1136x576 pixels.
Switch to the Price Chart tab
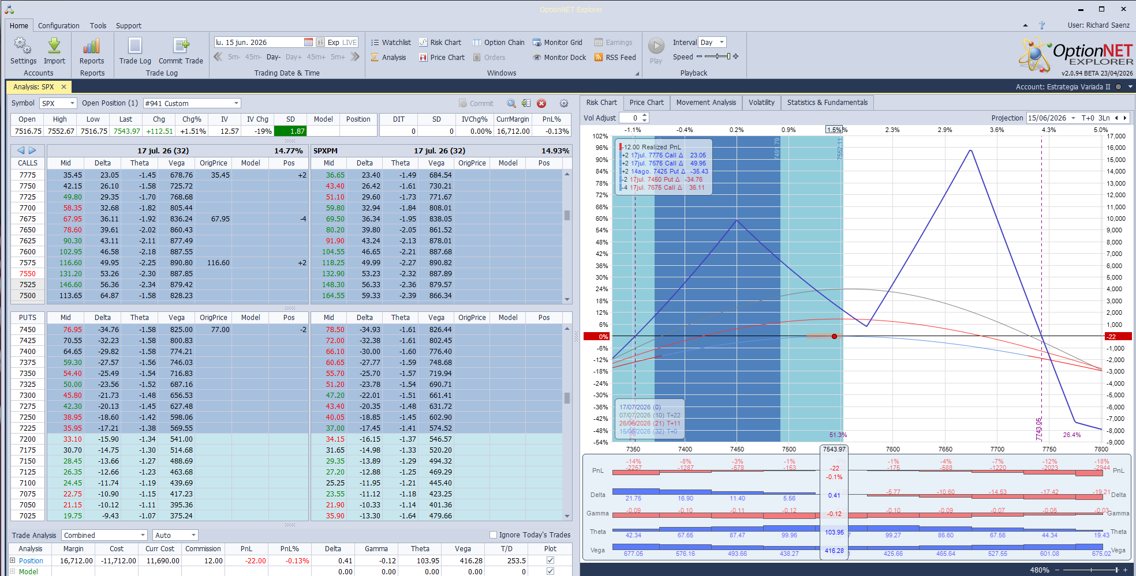(x=647, y=103)
